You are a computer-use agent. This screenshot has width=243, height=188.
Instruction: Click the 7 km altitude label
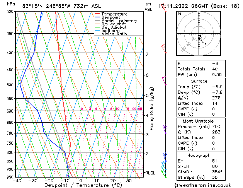pos(147,54)
